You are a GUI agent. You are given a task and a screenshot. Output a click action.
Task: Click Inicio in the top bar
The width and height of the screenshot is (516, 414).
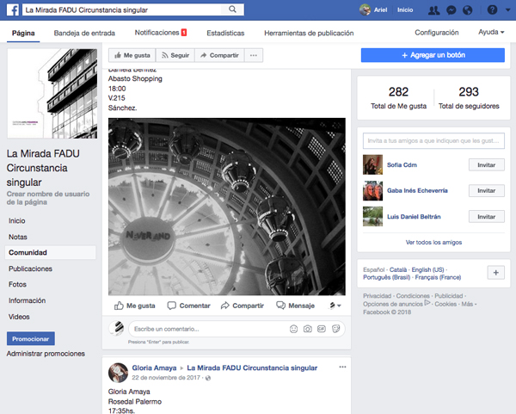click(405, 9)
